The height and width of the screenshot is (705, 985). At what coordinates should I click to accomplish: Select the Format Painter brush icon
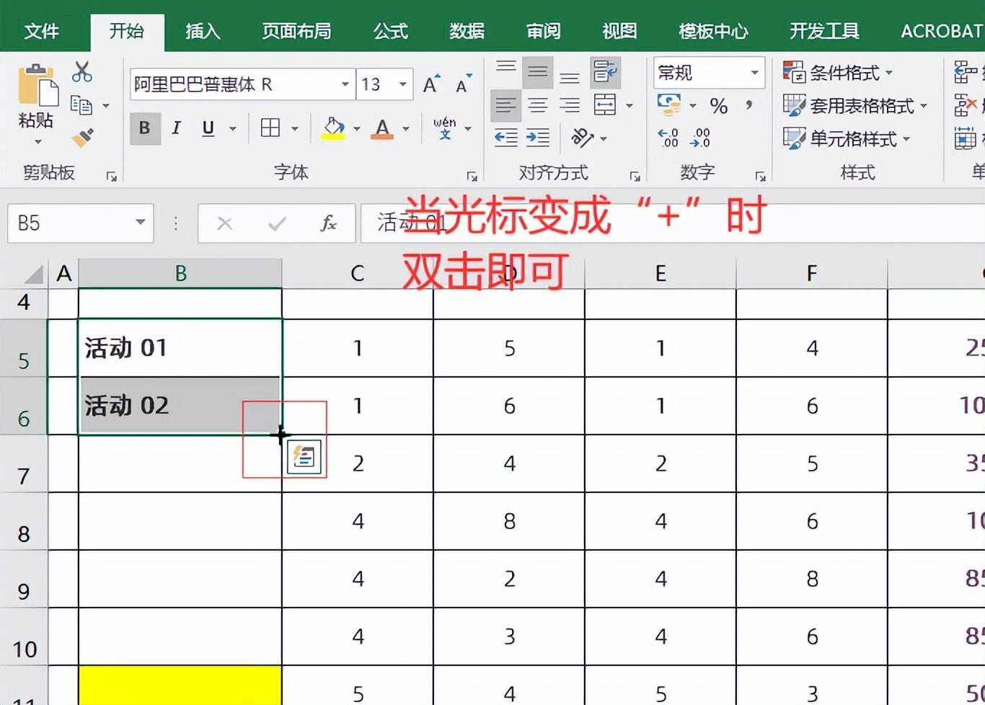[82, 138]
